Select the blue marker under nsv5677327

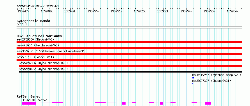(x=193, y=84)
